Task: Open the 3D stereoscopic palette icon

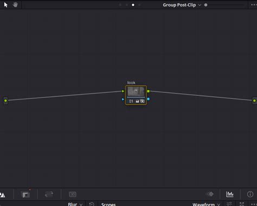Action: pos(73,194)
